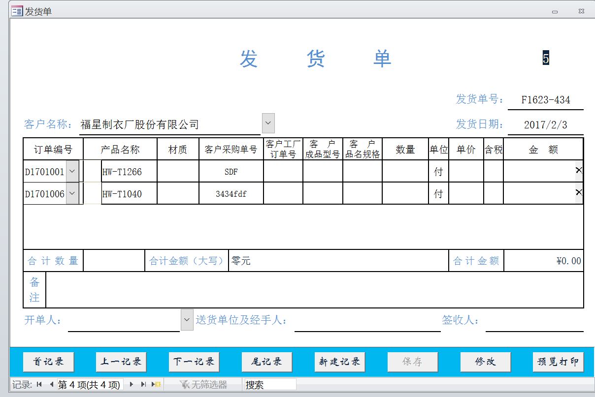
Task: Click the 备注 remarks text field
Action: 314,290
